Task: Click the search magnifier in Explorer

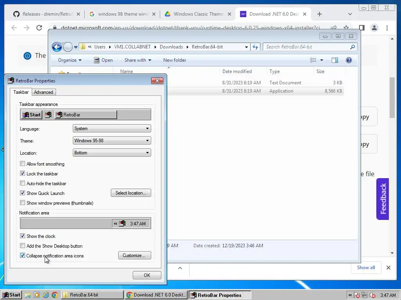Action: pos(352,47)
